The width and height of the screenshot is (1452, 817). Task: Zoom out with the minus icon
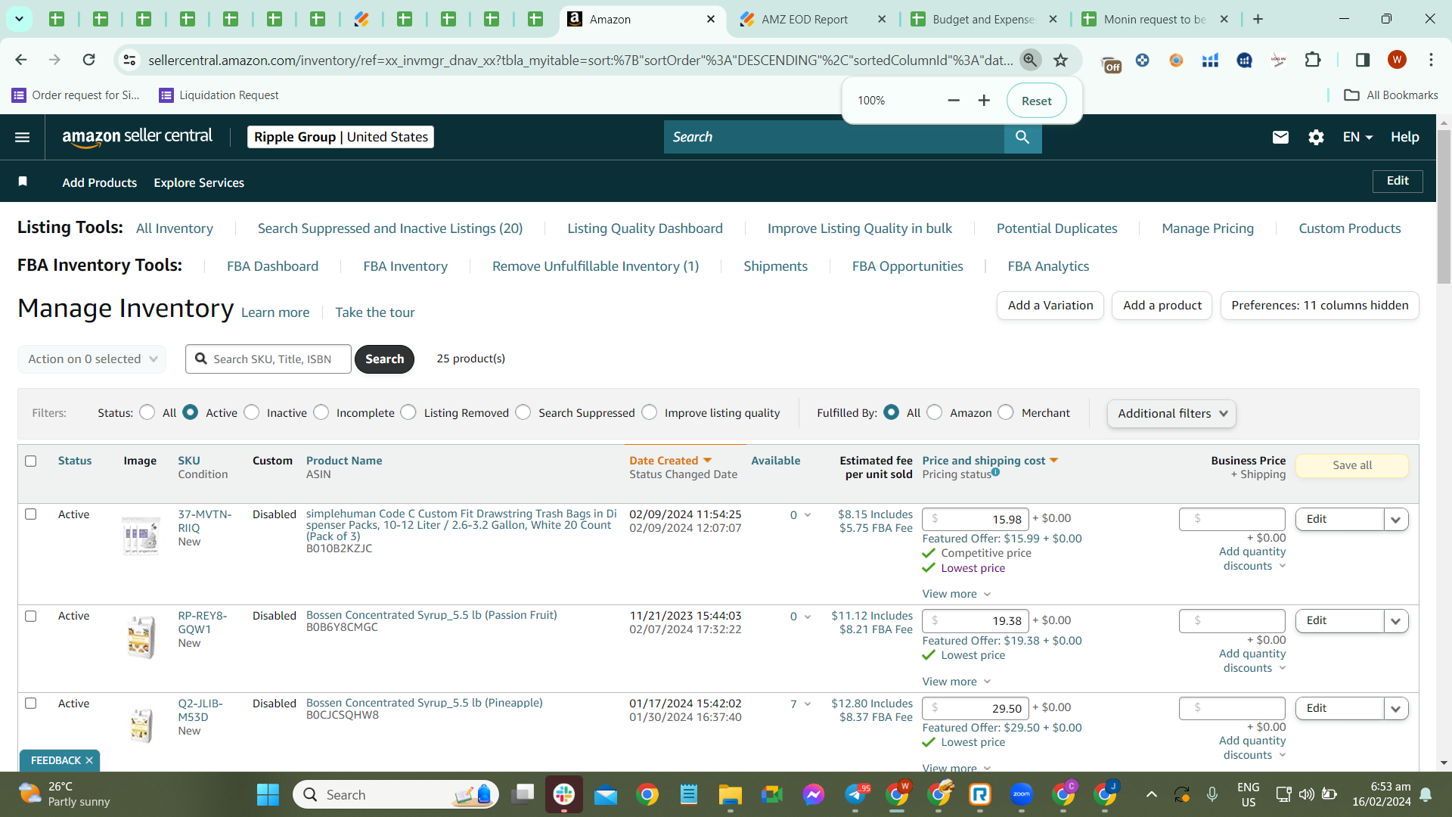coord(954,101)
